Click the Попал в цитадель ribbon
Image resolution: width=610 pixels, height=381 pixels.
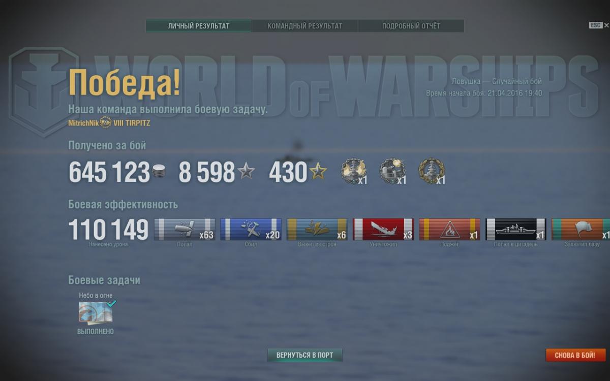click(x=516, y=230)
